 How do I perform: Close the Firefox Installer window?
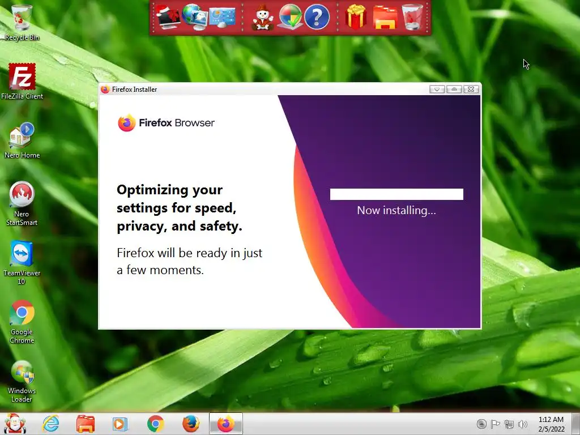pos(471,89)
